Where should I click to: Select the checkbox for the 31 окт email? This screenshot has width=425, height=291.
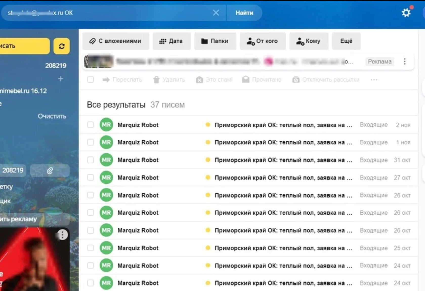click(90, 160)
